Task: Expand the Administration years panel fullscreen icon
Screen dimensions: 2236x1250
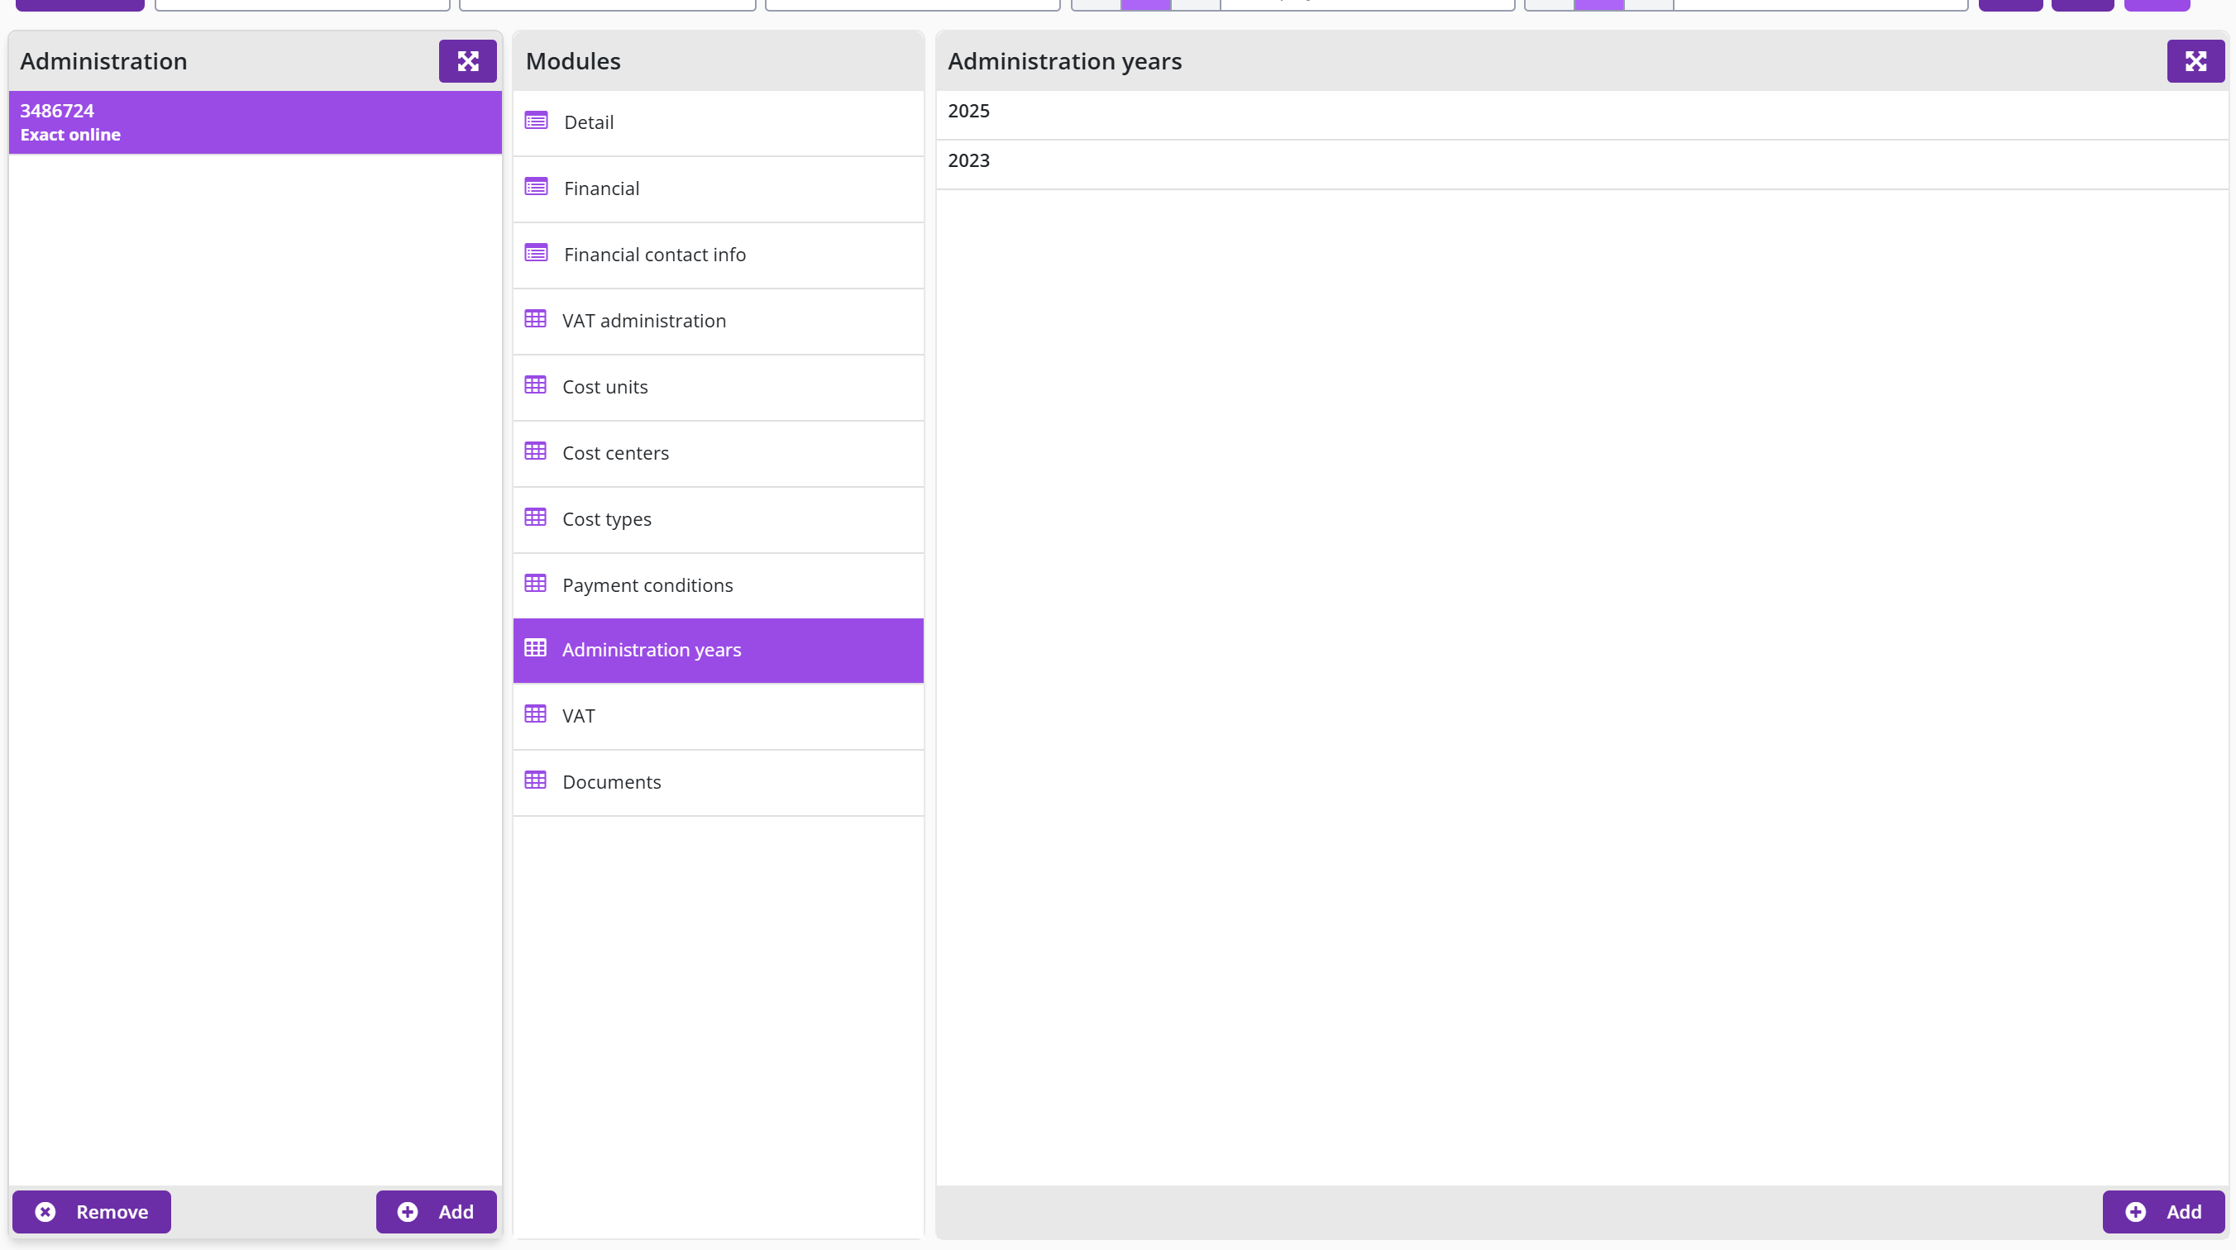Action: coord(2195,61)
